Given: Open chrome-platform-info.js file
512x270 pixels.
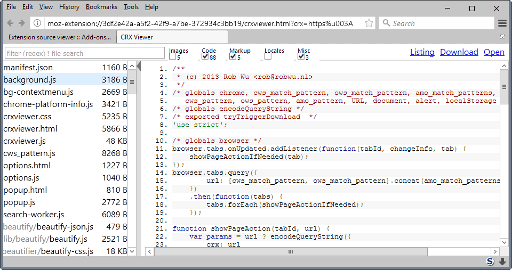Looking at the screenshot, I should (x=65, y=104).
